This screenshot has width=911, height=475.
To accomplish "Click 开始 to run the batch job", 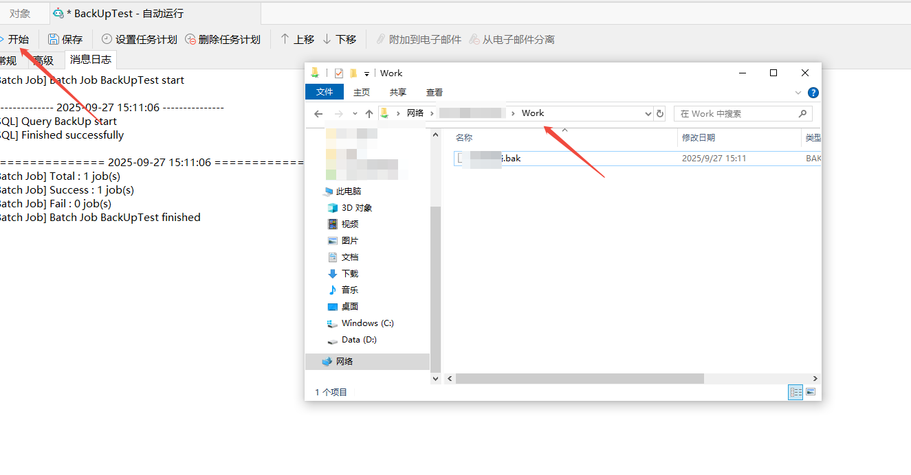I will 14,39.
